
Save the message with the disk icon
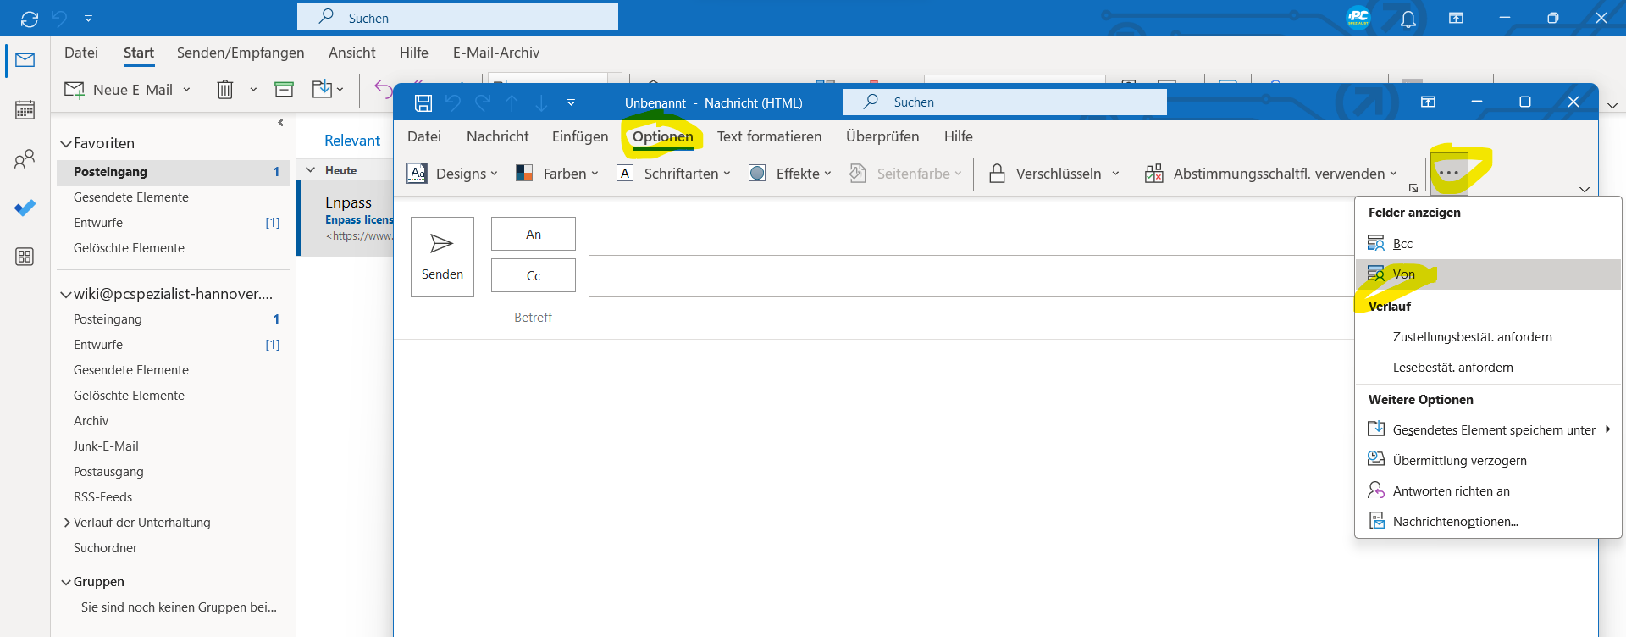pos(423,103)
